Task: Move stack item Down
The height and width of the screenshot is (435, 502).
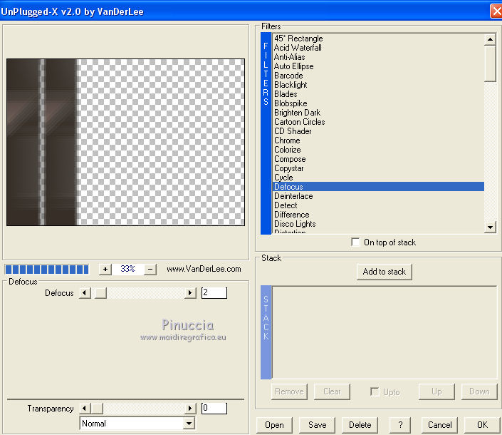Action: click(x=479, y=391)
